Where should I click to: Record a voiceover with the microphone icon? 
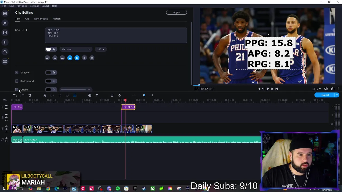point(119,95)
